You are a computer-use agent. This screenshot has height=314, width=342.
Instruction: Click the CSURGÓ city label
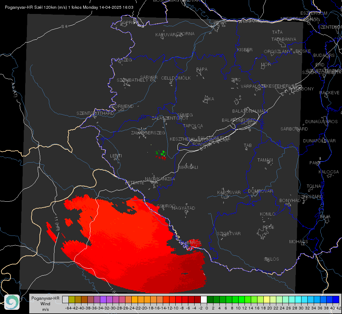(166, 206)
